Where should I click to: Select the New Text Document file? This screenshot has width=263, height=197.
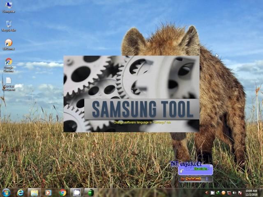(x=9, y=84)
